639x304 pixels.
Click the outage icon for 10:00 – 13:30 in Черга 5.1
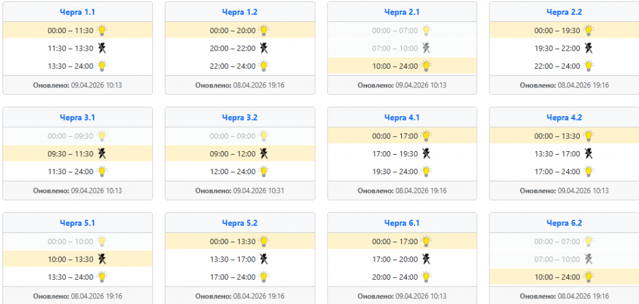(102, 259)
